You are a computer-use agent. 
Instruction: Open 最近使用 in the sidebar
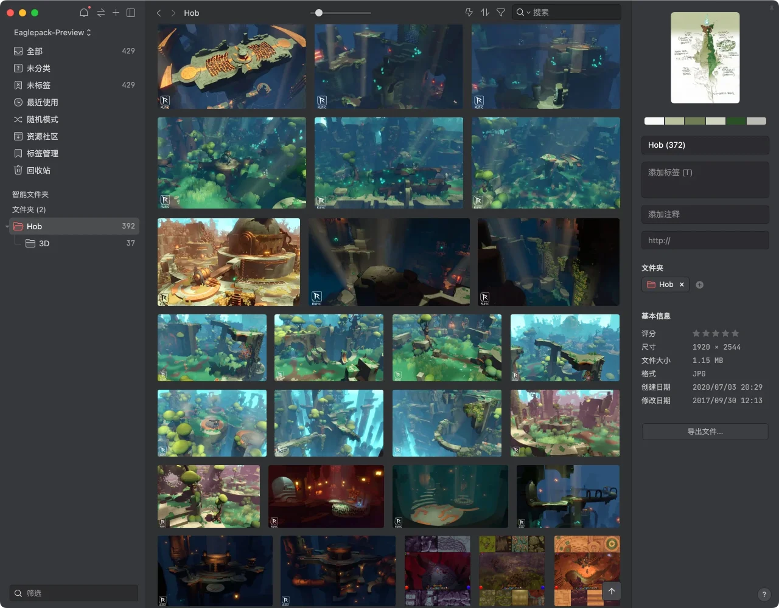(x=73, y=102)
